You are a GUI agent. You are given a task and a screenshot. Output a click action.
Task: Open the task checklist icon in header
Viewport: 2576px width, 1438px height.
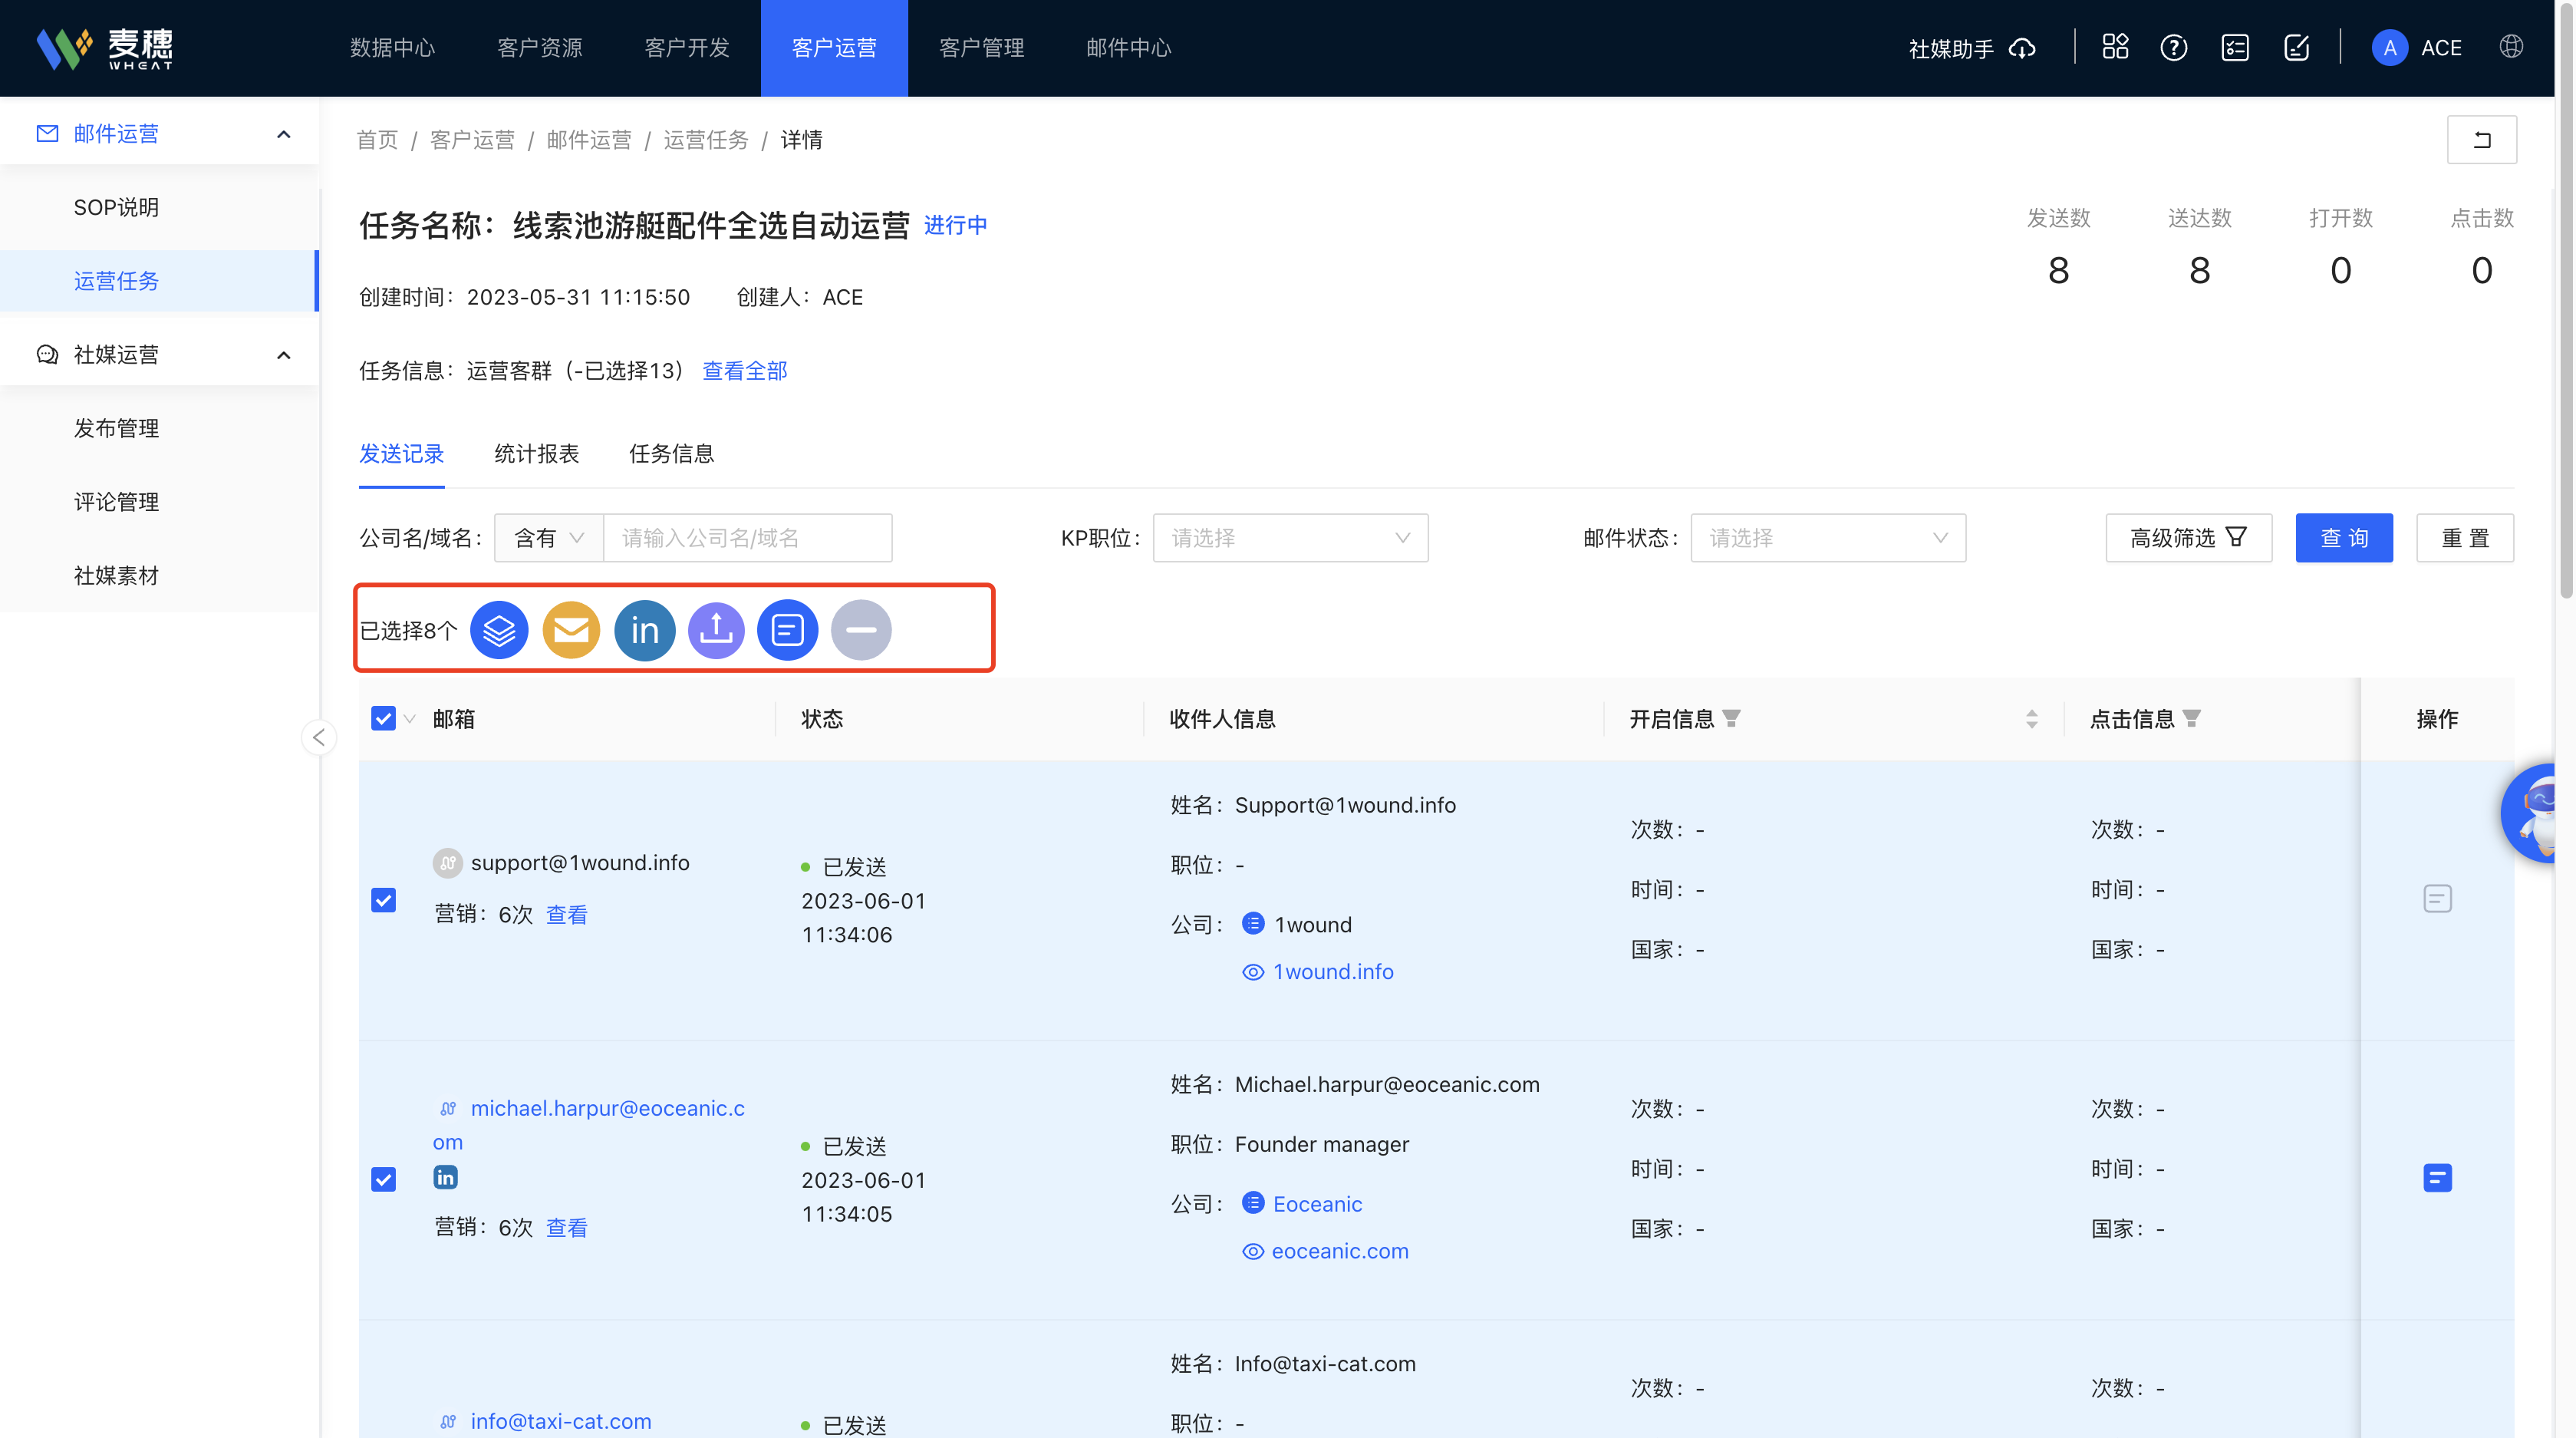pyautogui.click(x=2235, y=47)
